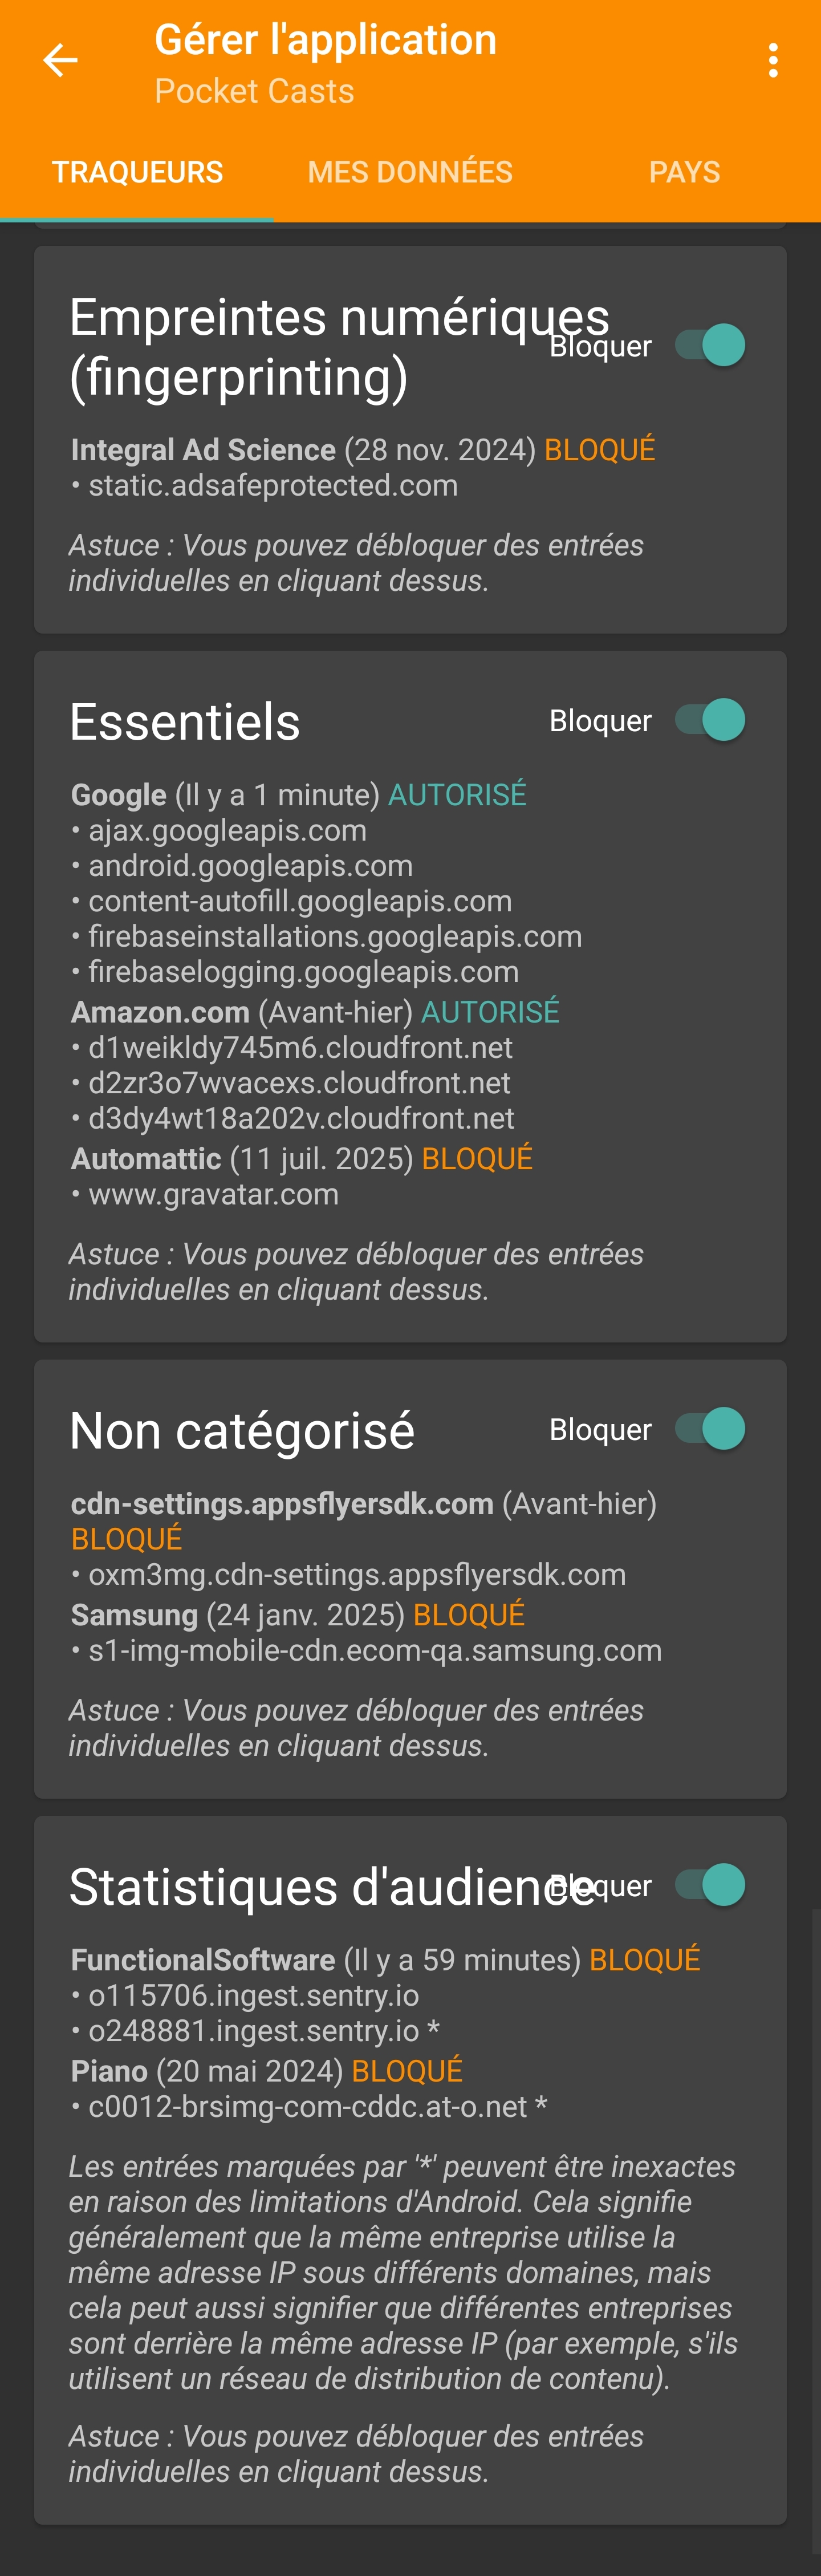The height and width of the screenshot is (2576, 821).
Task: Unblock the Piano tracker entry
Action: click(266, 2071)
